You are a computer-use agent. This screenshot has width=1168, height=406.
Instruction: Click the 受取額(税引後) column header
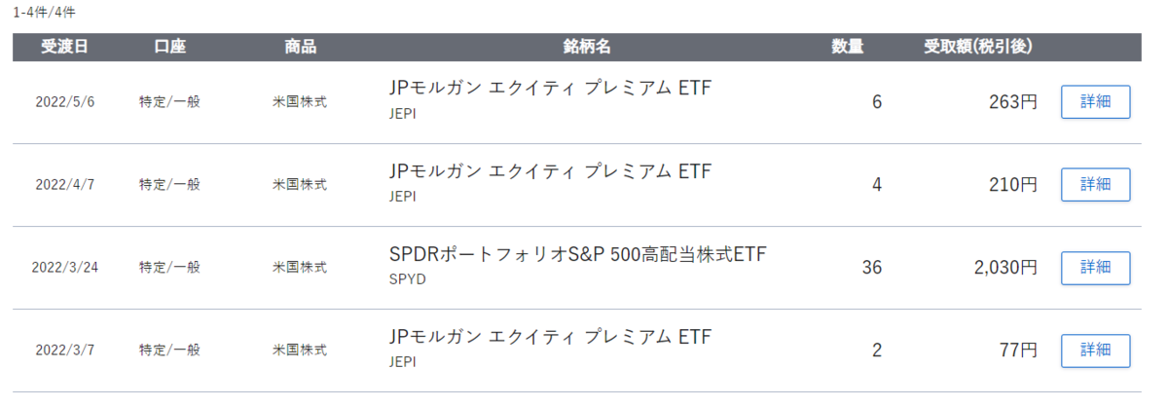978,47
